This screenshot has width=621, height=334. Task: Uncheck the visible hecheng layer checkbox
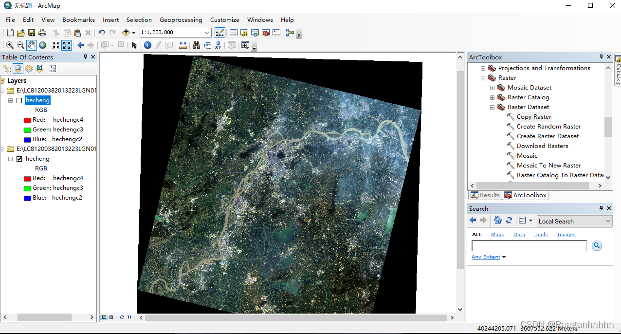pyautogui.click(x=19, y=159)
